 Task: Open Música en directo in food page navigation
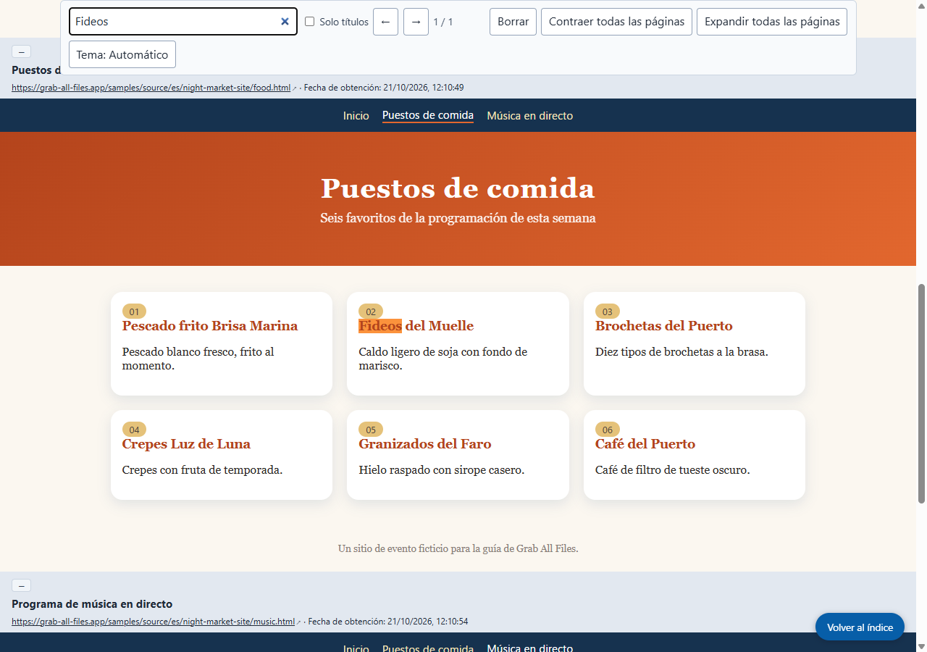click(x=530, y=116)
